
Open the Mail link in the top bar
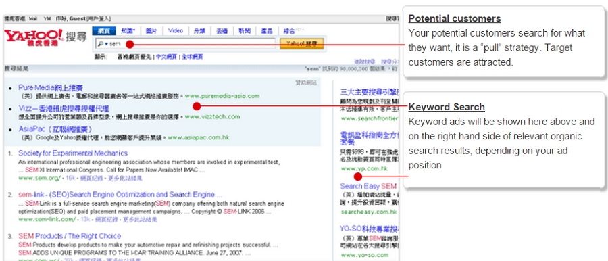tap(33, 19)
